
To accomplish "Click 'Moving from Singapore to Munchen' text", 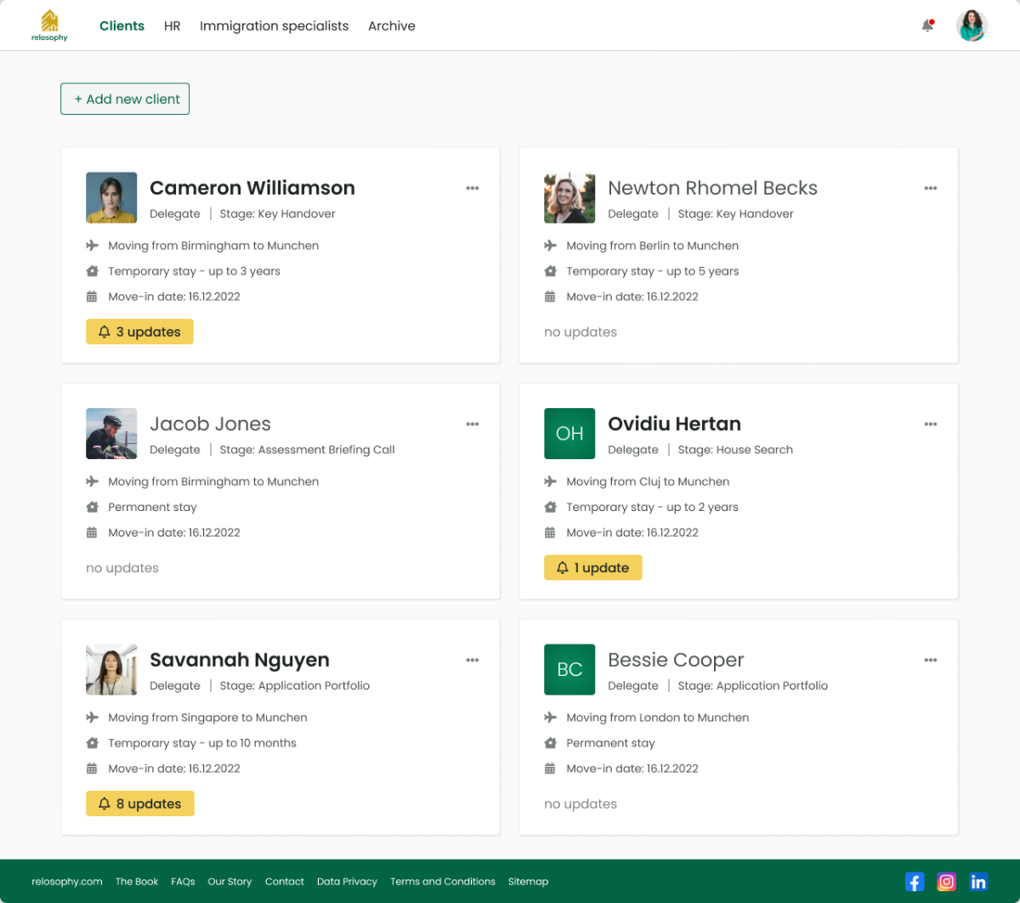I will click(207, 718).
